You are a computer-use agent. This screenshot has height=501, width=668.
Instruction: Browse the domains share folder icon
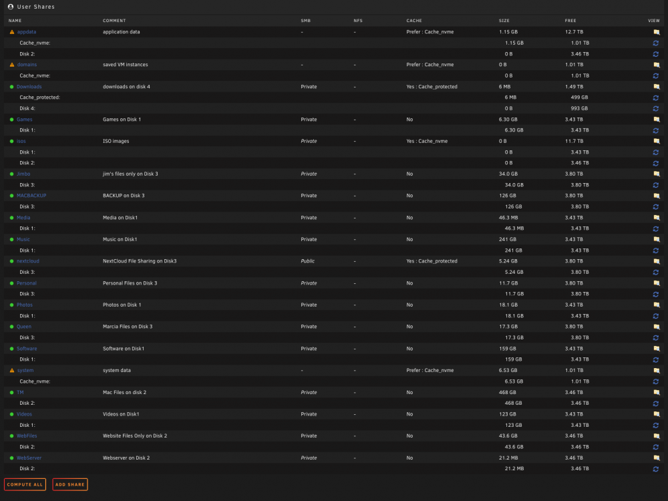coord(656,65)
